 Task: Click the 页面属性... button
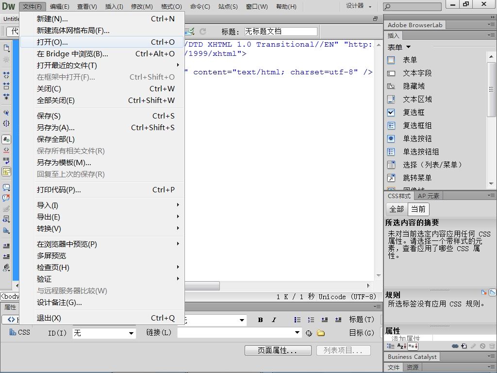point(278,350)
